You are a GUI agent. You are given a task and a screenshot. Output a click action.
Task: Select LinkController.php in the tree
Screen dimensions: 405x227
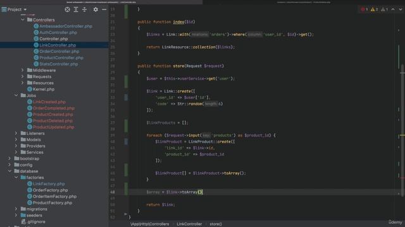point(58,45)
